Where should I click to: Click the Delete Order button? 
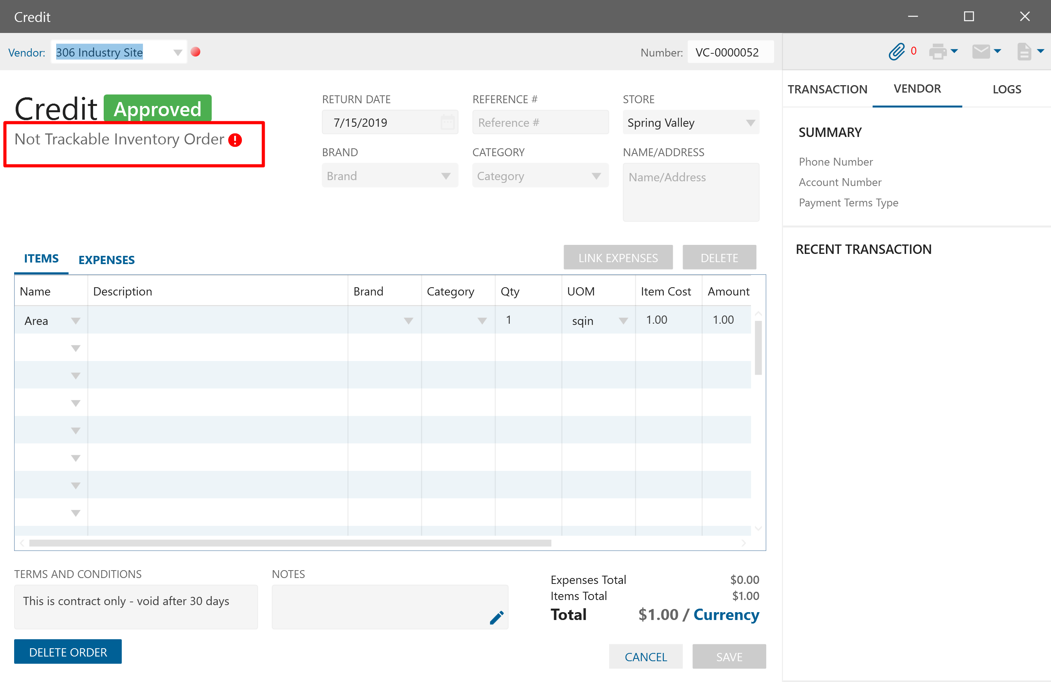[68, 651]
